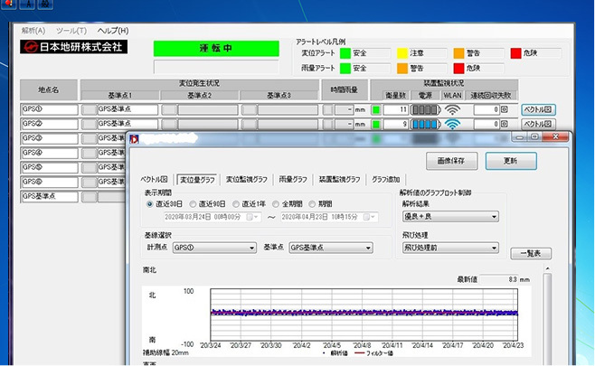The width and height of the screenshot is (595, 366).
Task: Click green 安全 swatch in 変位アラート legend
Action: [x=345, y=53]
